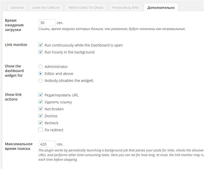Enable the Fix redirect checkbox
204x169 pixels.
(40, 130)
